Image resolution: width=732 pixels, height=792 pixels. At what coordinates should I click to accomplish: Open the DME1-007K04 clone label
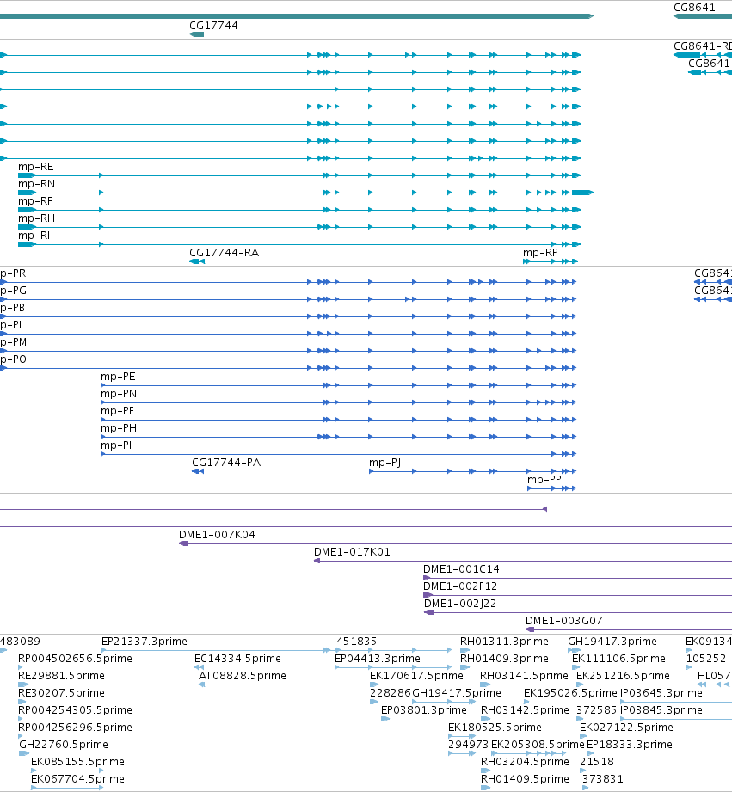click(217, 534)
